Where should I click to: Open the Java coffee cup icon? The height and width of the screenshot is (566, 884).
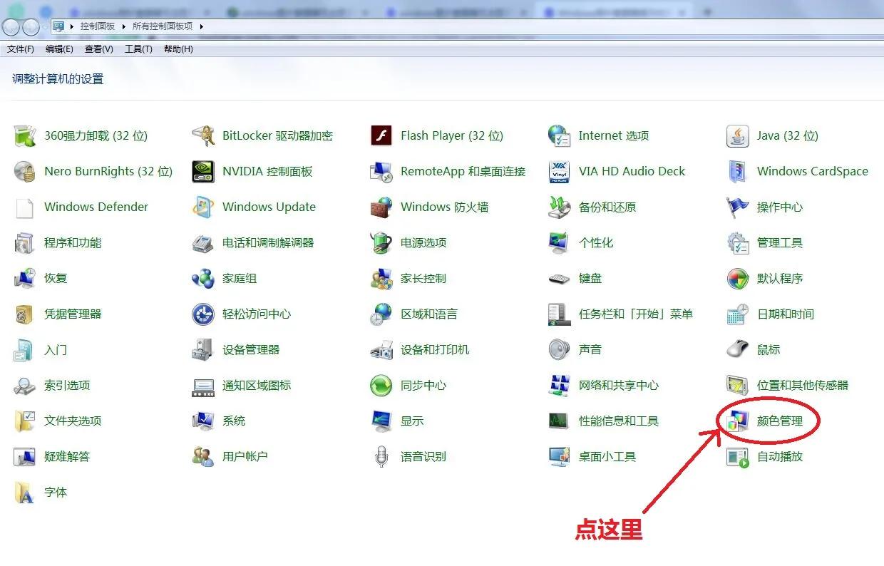(x=738, y=135)
